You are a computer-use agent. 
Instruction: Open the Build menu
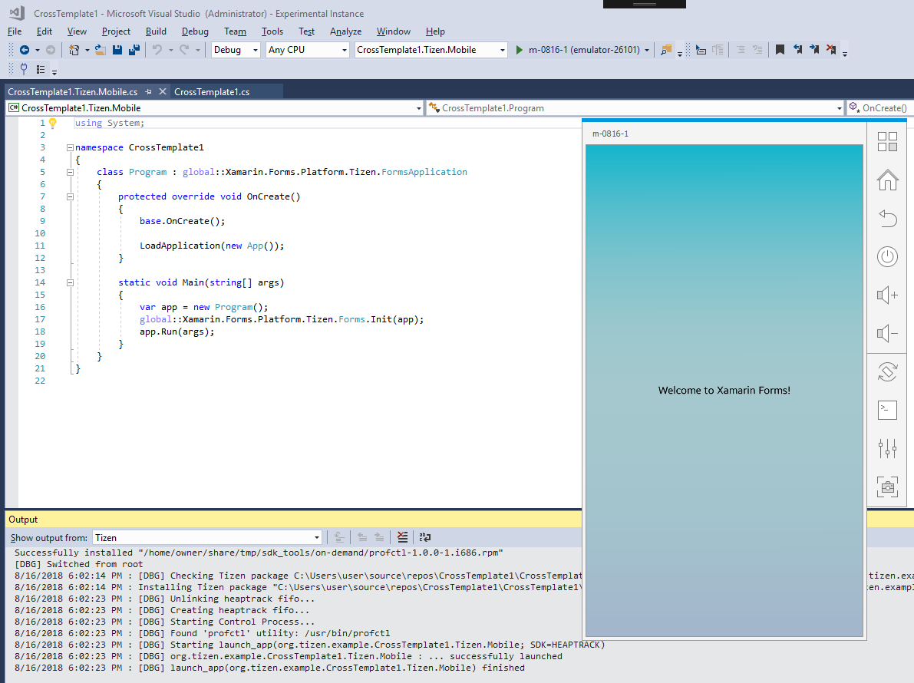pyautogui.click(x=156, y=31)
